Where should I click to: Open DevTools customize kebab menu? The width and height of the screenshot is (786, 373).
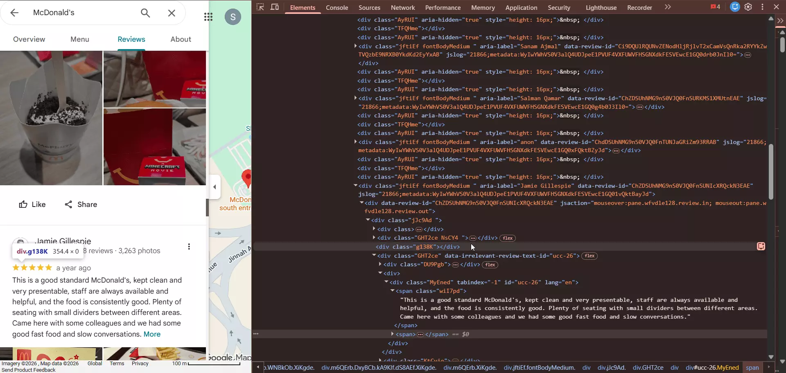coord(762,7)
